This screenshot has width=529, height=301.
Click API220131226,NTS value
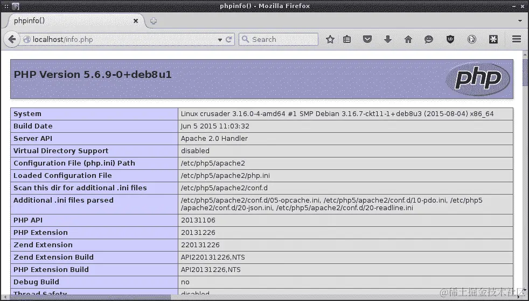213,257
